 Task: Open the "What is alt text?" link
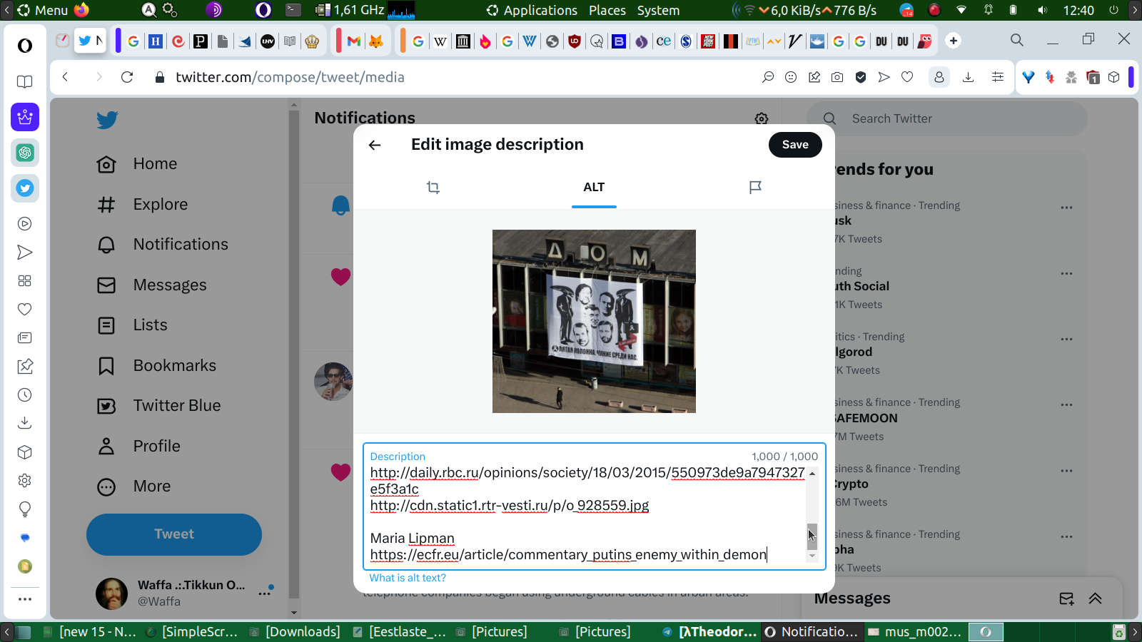408,578
